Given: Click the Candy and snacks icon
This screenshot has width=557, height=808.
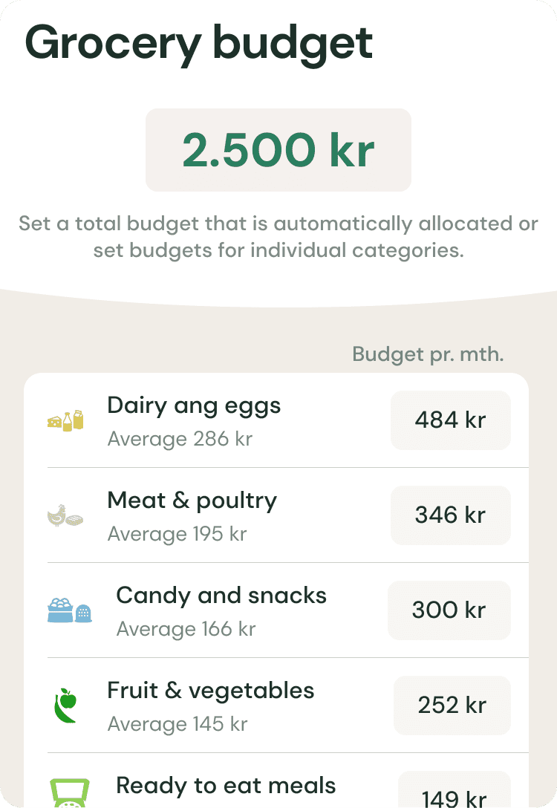Looking at the screenshot, I should pyautogui.click(x=70, y=610).
